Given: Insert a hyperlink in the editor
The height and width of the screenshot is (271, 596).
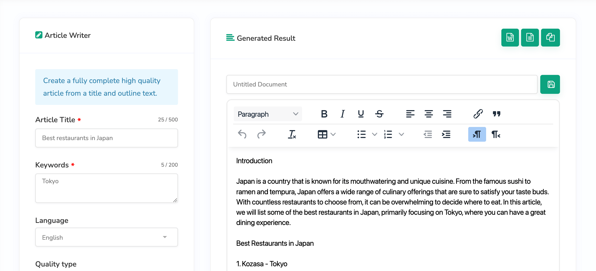Looking at the screenshot, I should (x=478, y=114).
